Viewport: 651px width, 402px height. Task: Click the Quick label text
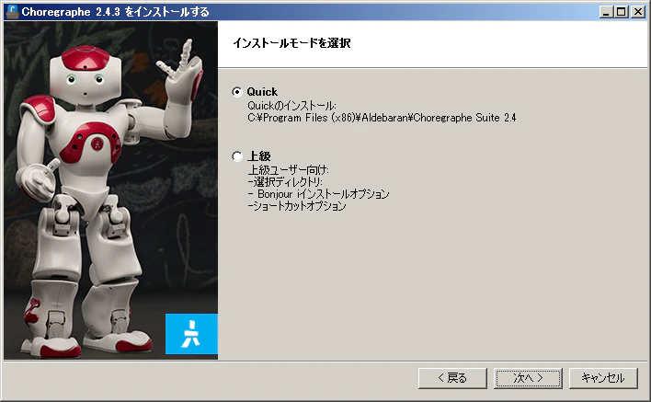coord(262,92)
